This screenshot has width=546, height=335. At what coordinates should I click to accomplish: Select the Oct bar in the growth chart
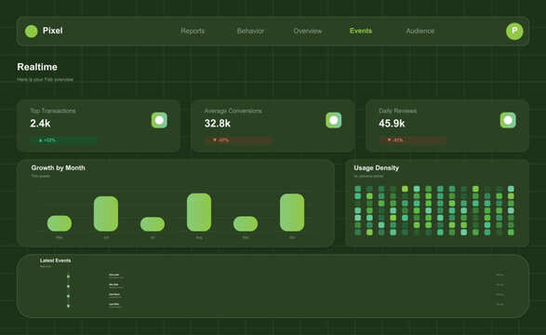292,212
